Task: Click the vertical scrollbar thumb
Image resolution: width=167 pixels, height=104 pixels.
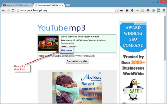Action: (165, 38)
